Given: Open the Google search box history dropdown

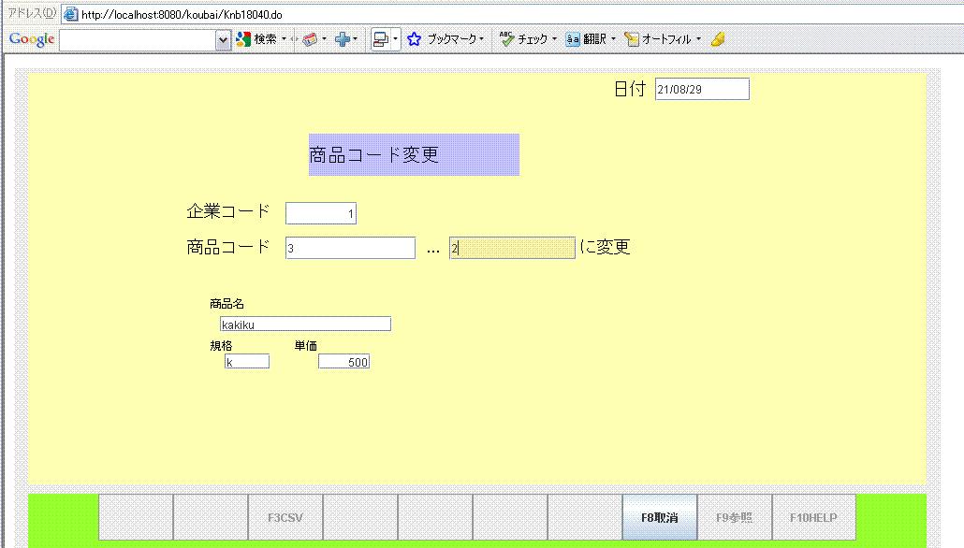Looking at the screenshot, I should pyautogui.click(x=223, y=40).
